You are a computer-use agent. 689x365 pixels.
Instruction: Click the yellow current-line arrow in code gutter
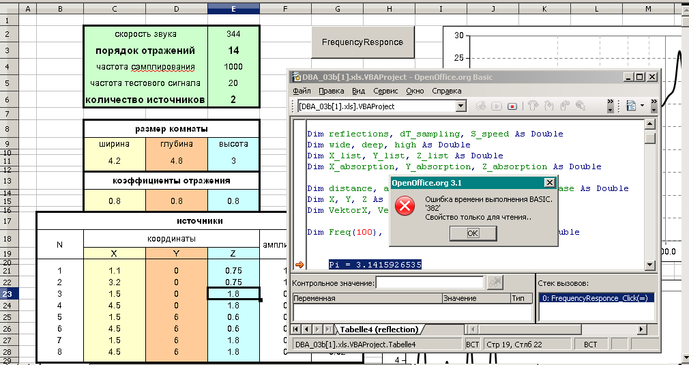(x=299, y=265)
